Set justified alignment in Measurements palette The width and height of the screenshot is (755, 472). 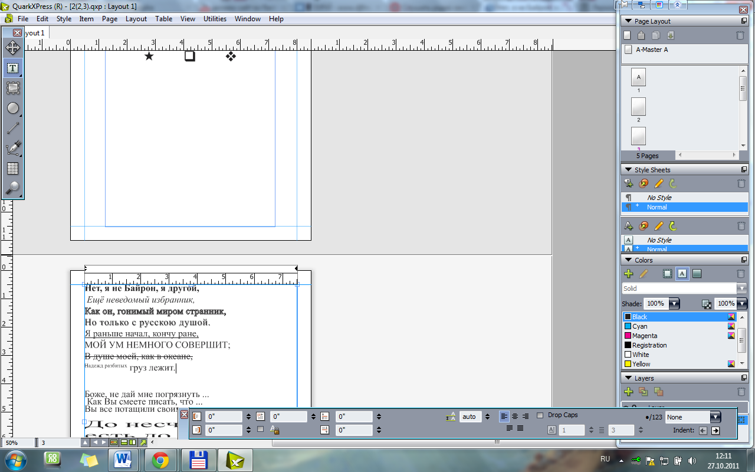pyautogui.click(x=510, y=428)
